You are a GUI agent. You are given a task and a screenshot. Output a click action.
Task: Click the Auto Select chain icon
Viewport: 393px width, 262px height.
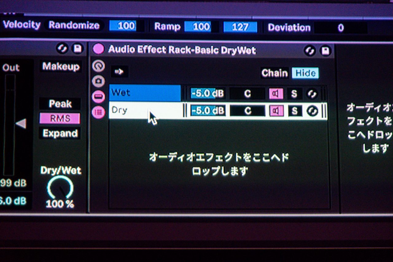click(119, 72)
